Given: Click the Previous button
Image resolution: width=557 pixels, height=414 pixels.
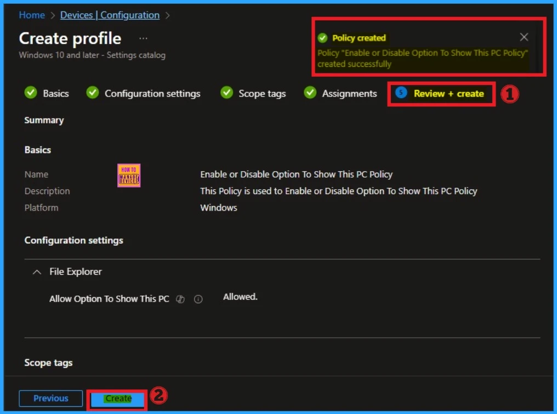Looking at the screenshot, I should click(51, 398).
